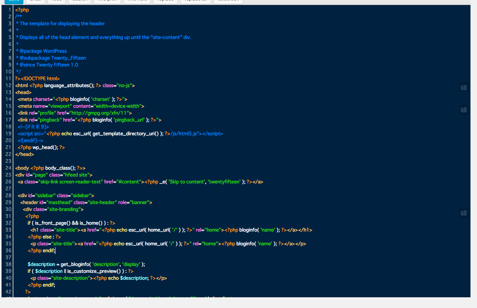The height and width of the screenshot is (308, 477).
Task: Click the 'meta charset' line
Action: 72,99
